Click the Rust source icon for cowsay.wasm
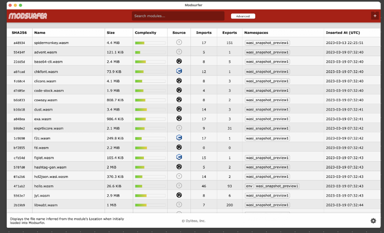384x233 pixels. (x=179, y=100)
